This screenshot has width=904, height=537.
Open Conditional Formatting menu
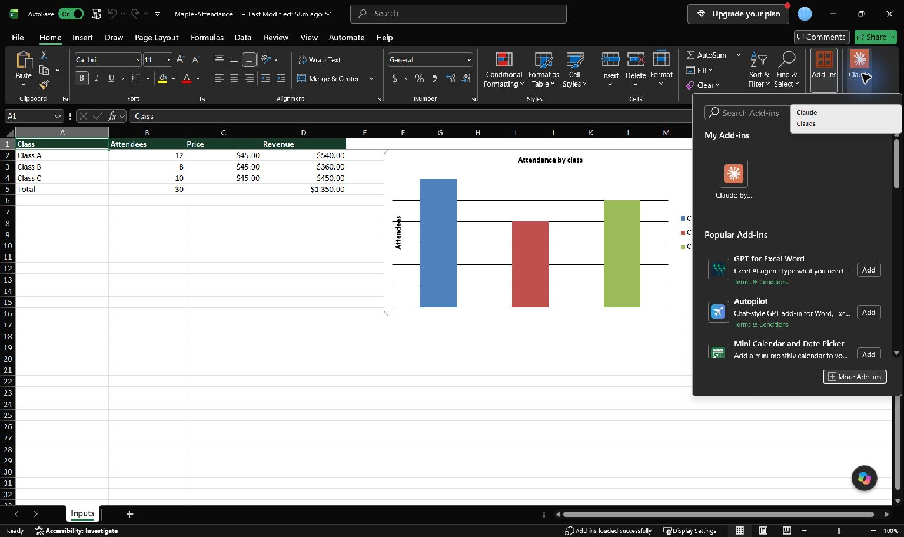pos(504,69)
